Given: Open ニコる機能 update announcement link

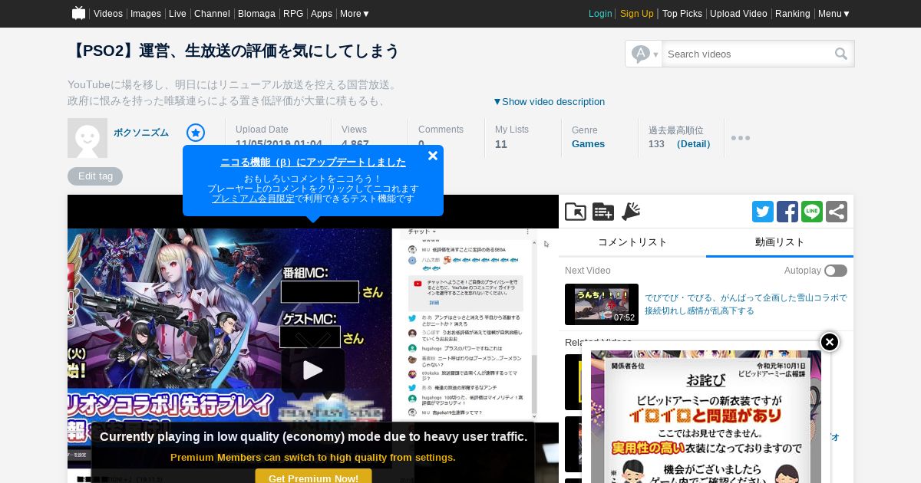Looking at the screenshot, I should pos(313,163).
